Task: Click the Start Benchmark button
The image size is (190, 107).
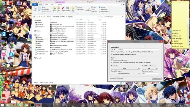Action: [157, 78]
